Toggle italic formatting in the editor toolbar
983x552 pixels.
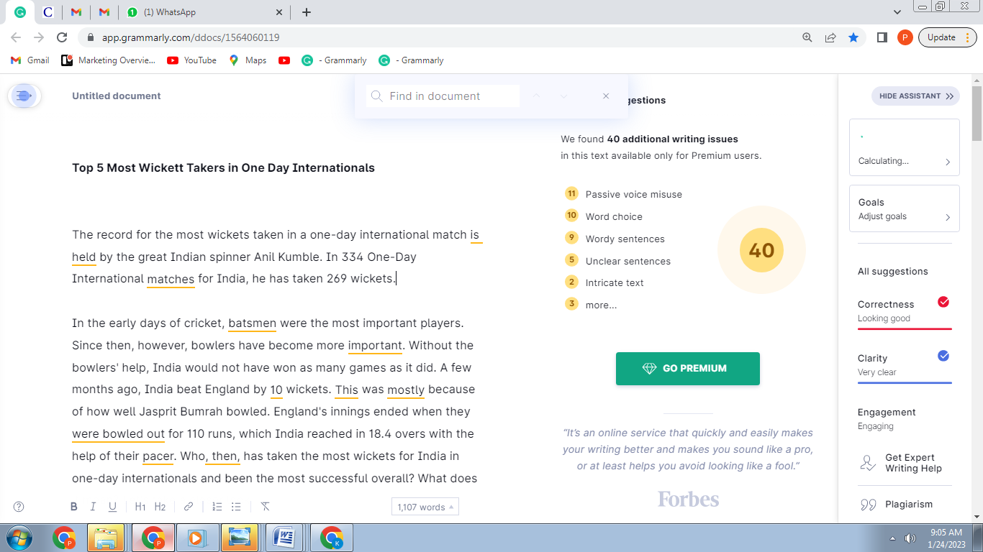pos(93,507)
